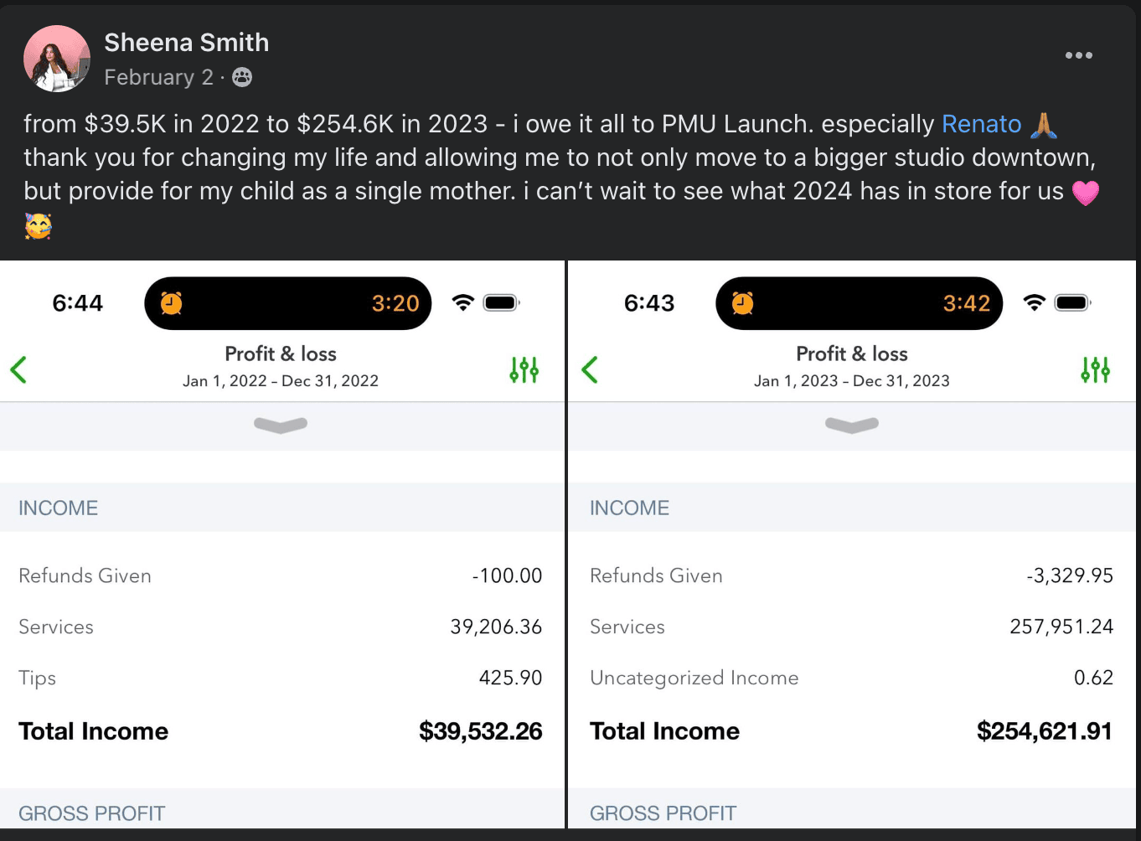Expand the 2023 report pull-down handle

852,426
